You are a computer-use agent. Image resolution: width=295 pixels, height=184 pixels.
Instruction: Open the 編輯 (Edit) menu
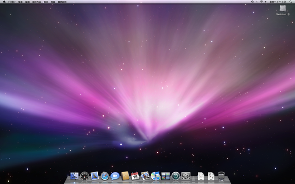[x=28, y=2]
